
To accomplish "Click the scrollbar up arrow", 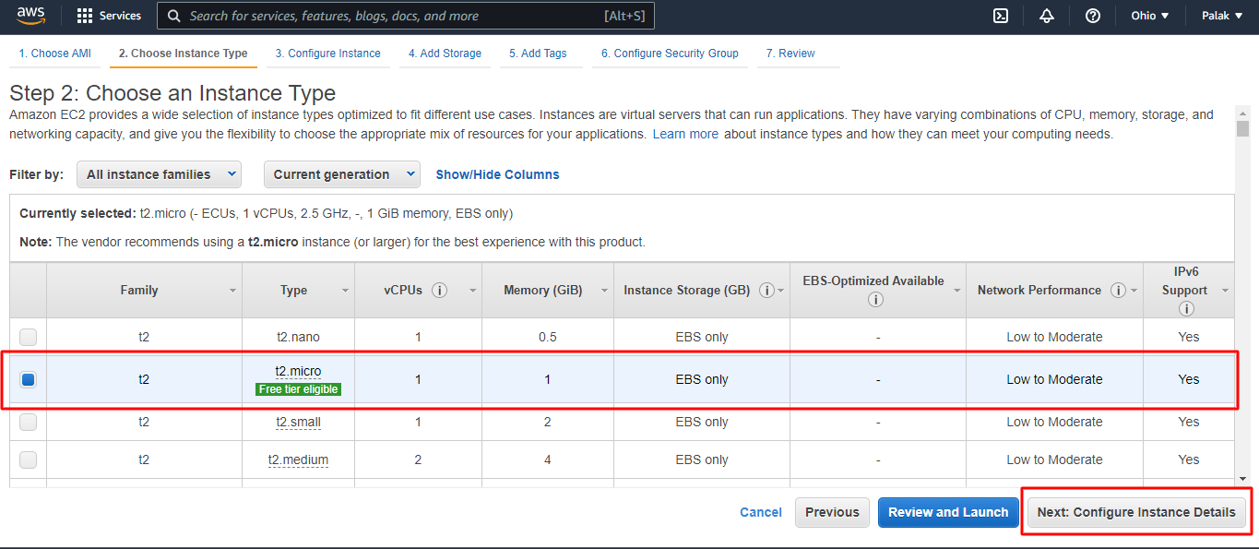I will [1242, 113].
